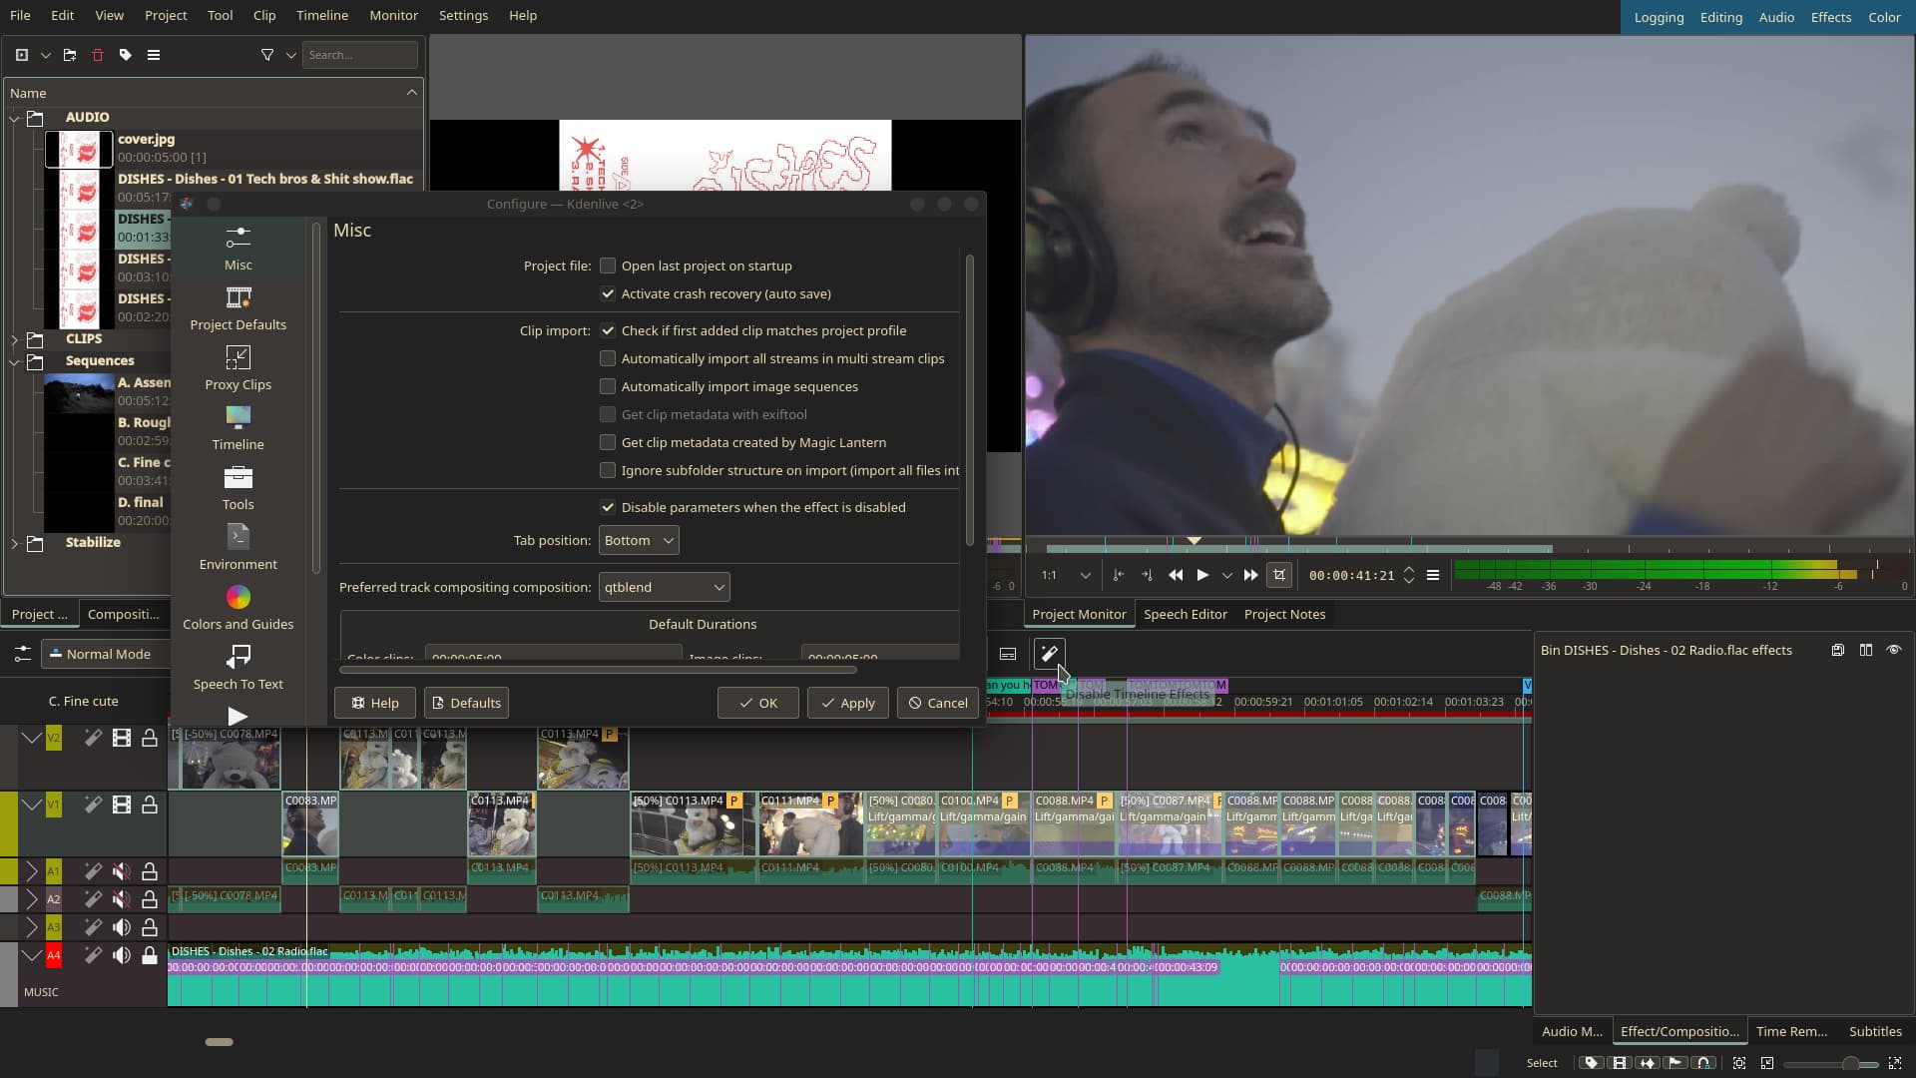The height and width of the screenshot is (1078, 1916).
Task: Open Proxy Clips settings page
Action: pyautogui.click(x=238, y=368)
